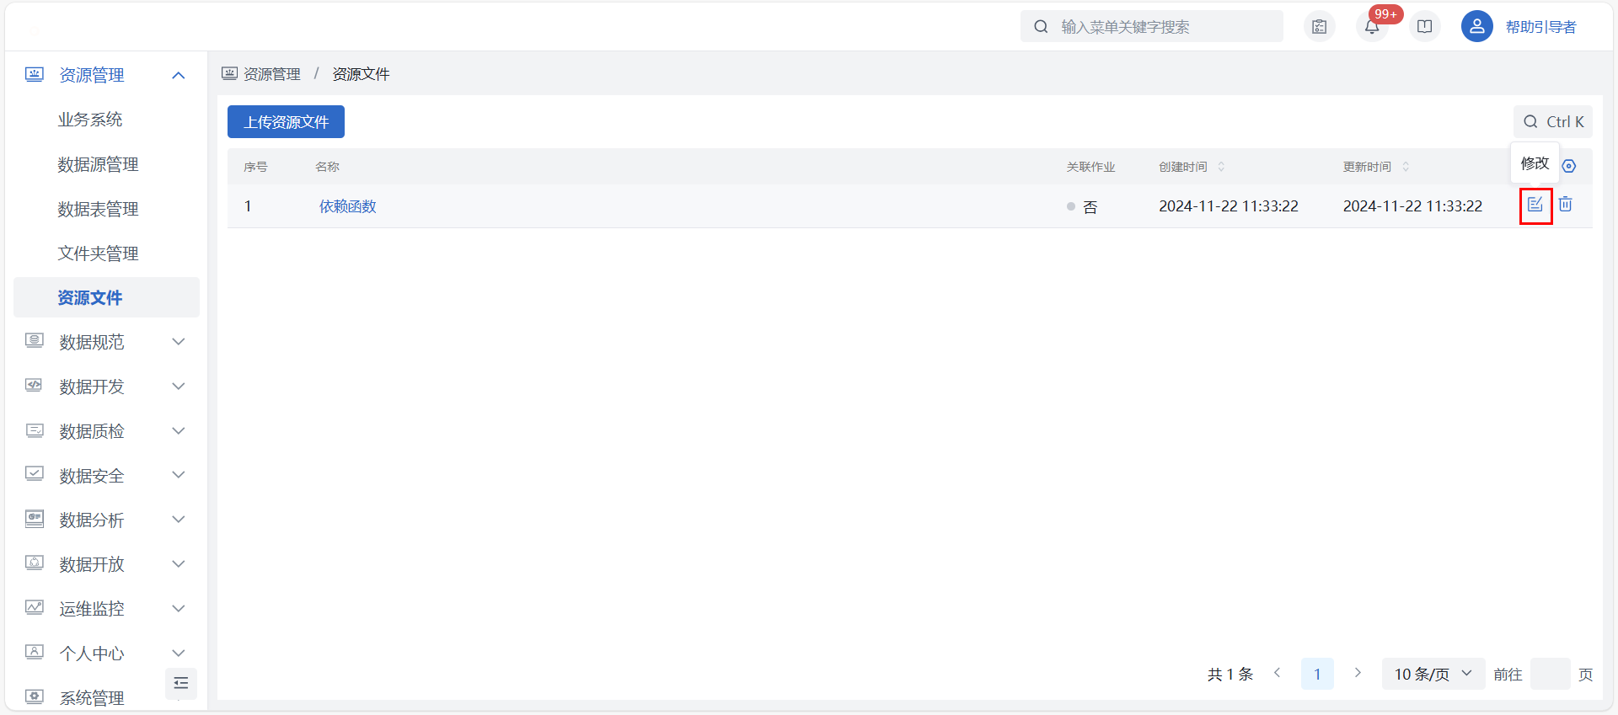Click the 序号 column header

[x=255, y=167]
